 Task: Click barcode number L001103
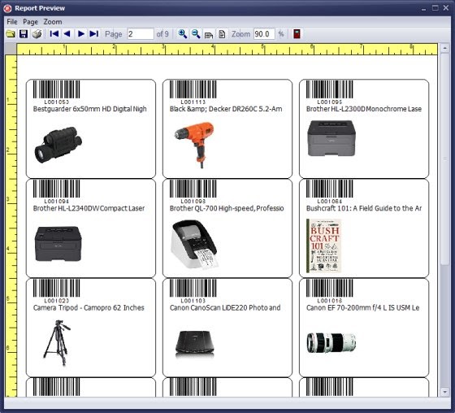(x=193, y=301)
